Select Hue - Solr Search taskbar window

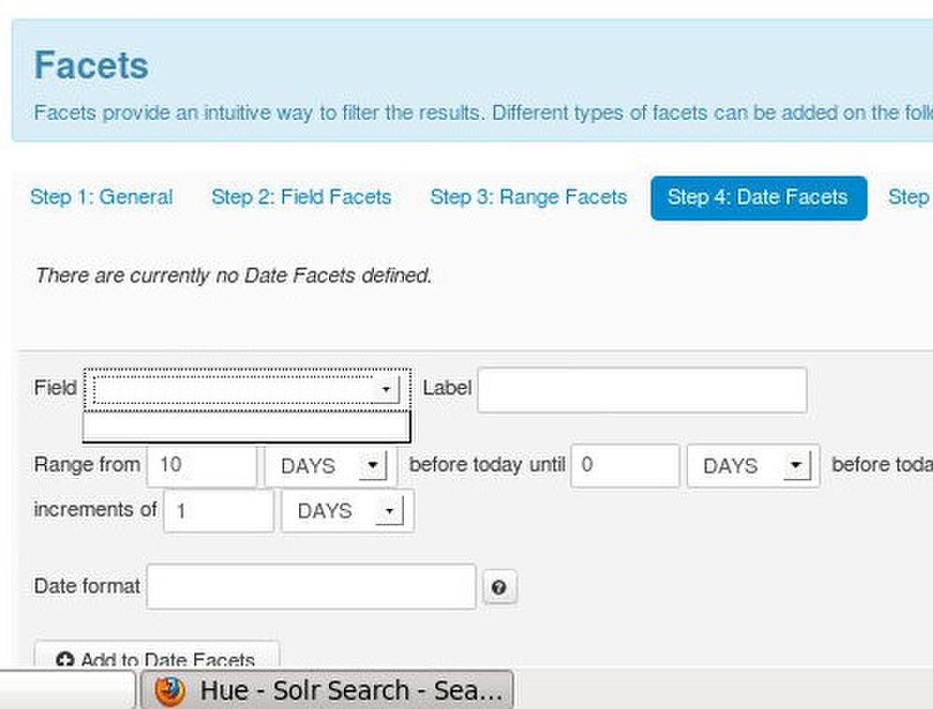pos(326,689)
